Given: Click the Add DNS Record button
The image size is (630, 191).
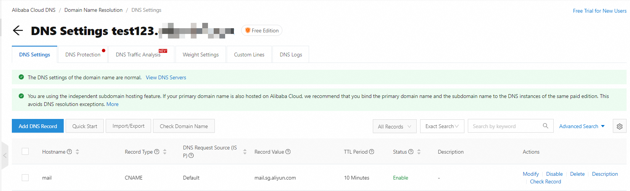Looking at the screenshot, I should click(38, 126).
